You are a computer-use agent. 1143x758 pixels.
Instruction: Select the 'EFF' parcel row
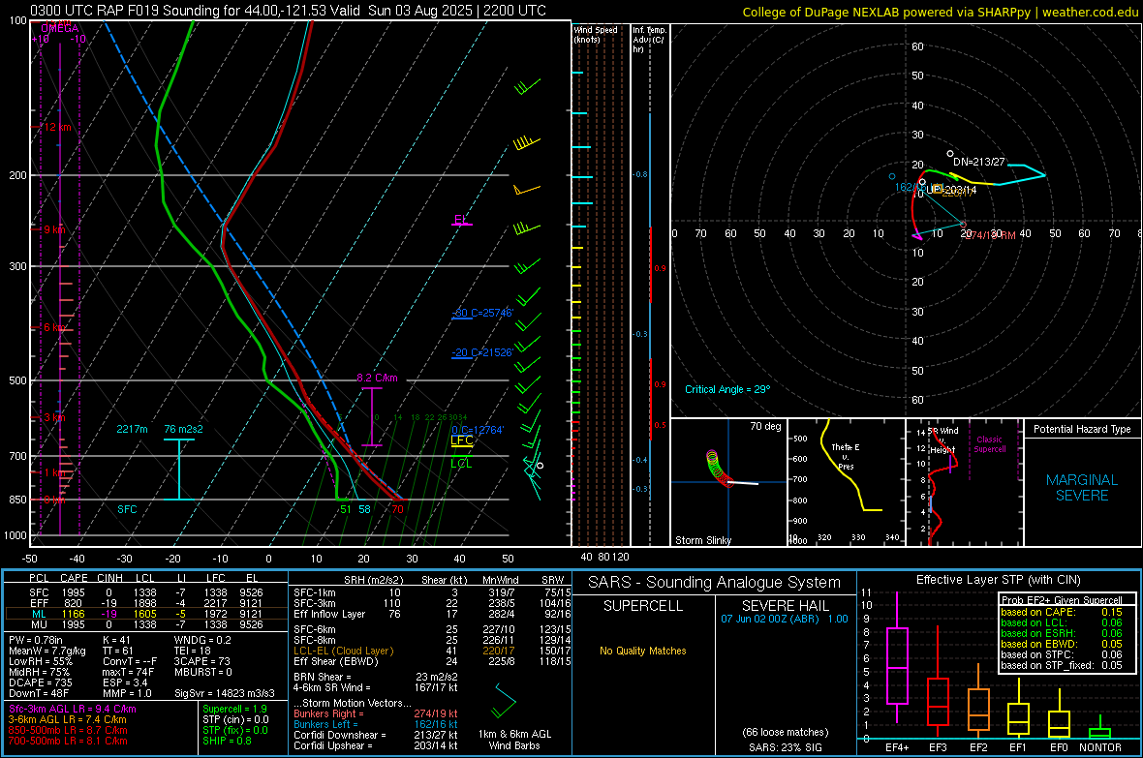pos(145,603)
